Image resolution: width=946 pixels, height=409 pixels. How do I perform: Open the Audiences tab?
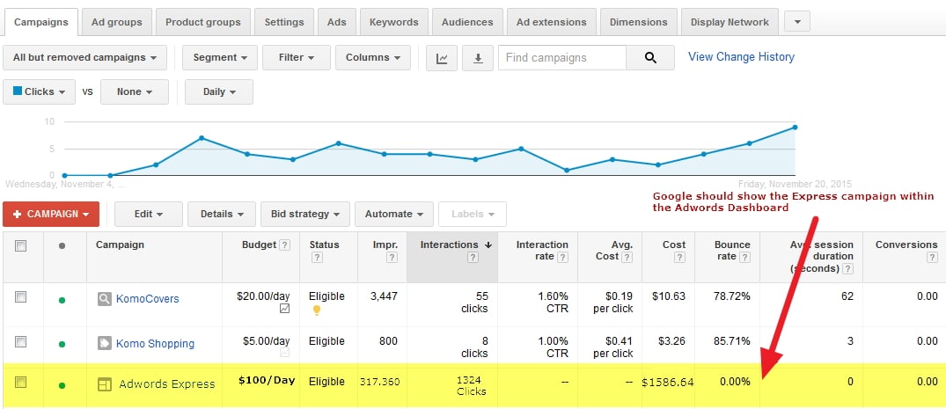coord(467,22)
